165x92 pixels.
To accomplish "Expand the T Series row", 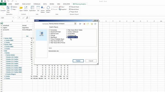I will pos(4,78).
